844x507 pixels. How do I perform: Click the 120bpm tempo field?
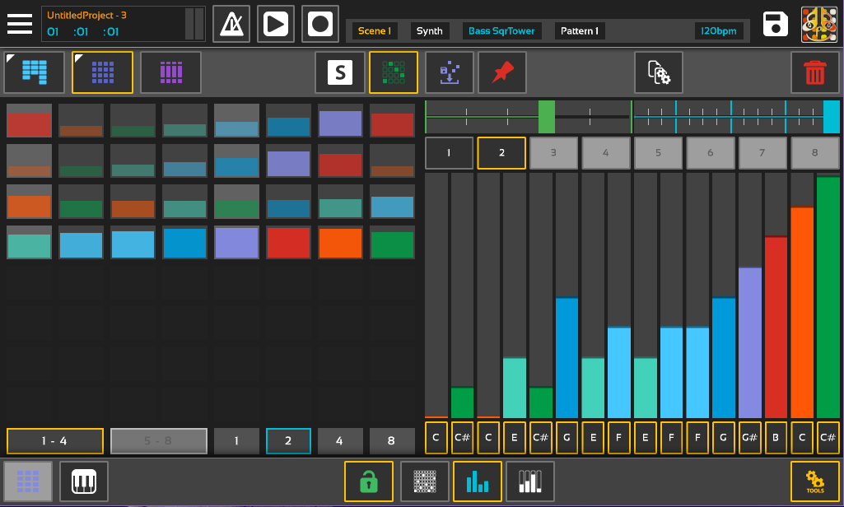[719, 30]
